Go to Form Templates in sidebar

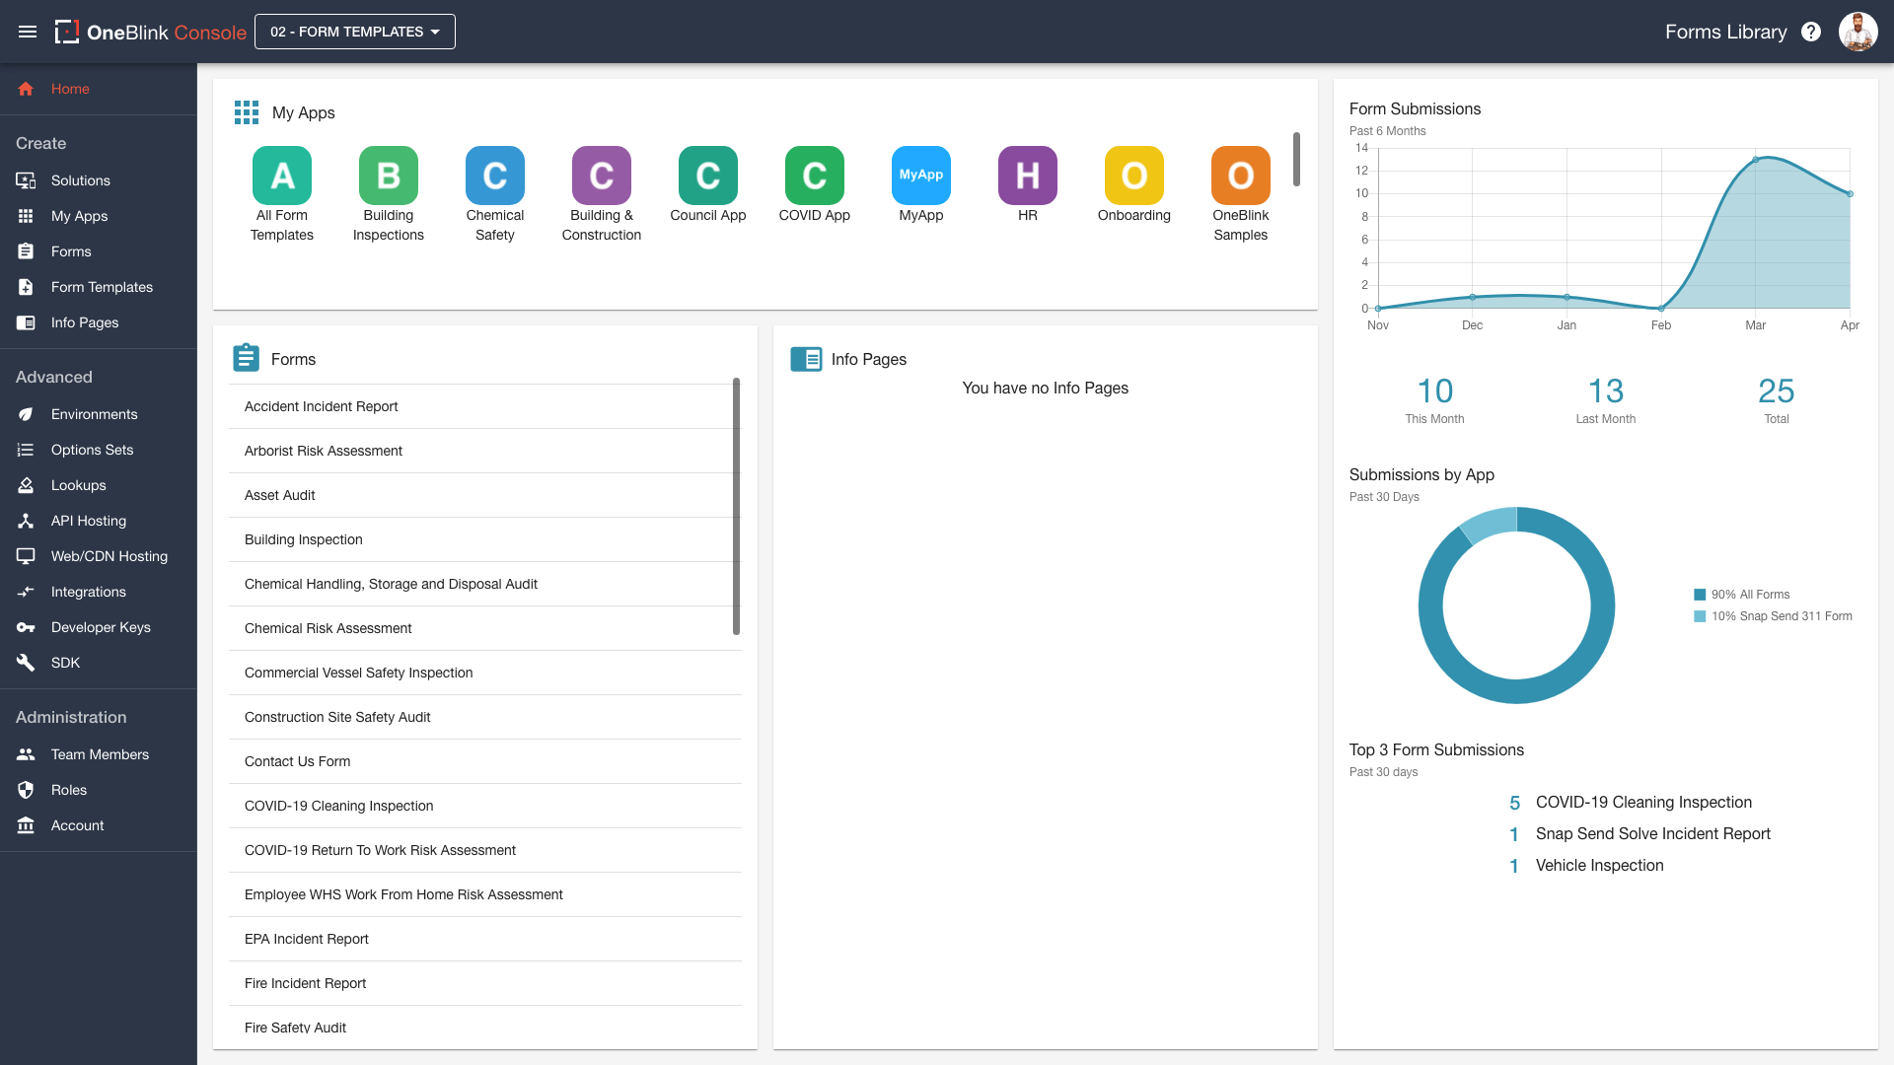coord(102,287)
